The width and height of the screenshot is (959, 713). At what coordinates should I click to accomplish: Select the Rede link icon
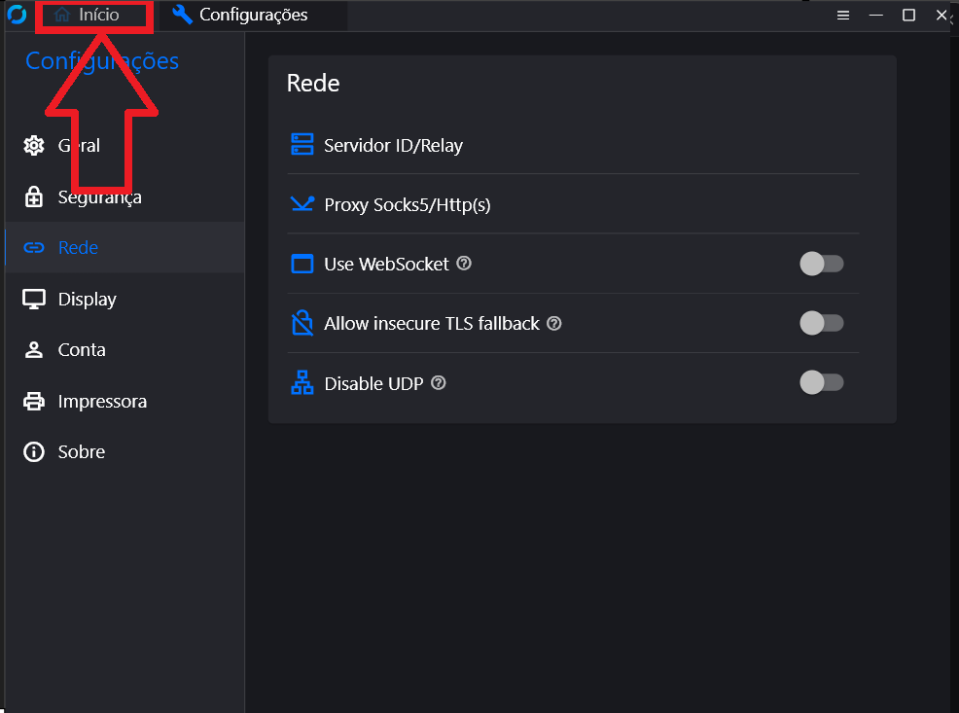click(x=34, y=248)
